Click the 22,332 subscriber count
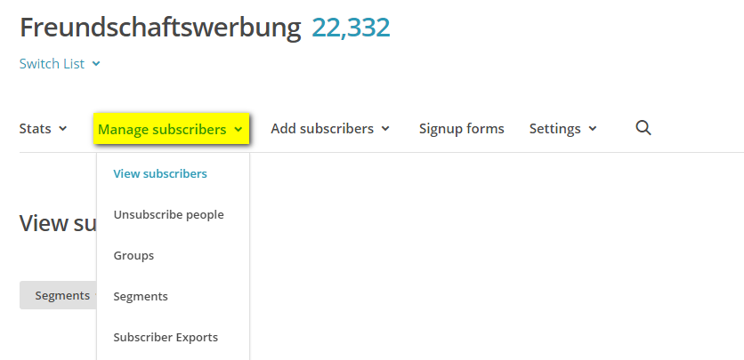Viewport: 744px width, 360px height. tap(351, 28)
